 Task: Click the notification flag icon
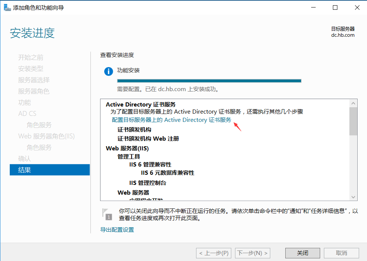[x=107, y=214]
